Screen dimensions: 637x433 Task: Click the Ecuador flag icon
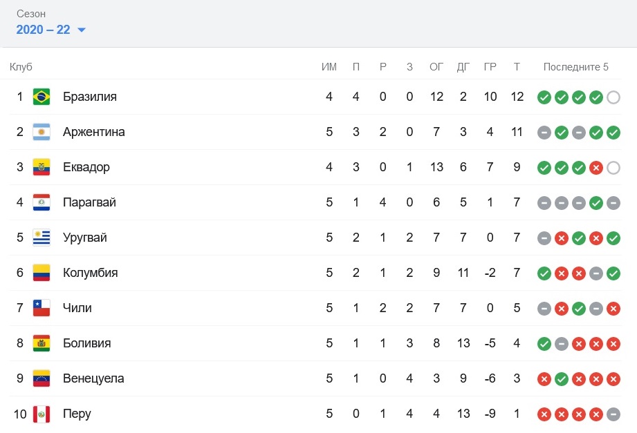41,167
